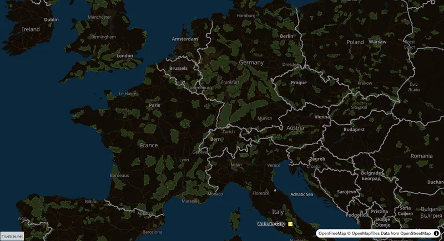Click the Frankfurt city label
The image size is (444, 241).
point(230,82)
